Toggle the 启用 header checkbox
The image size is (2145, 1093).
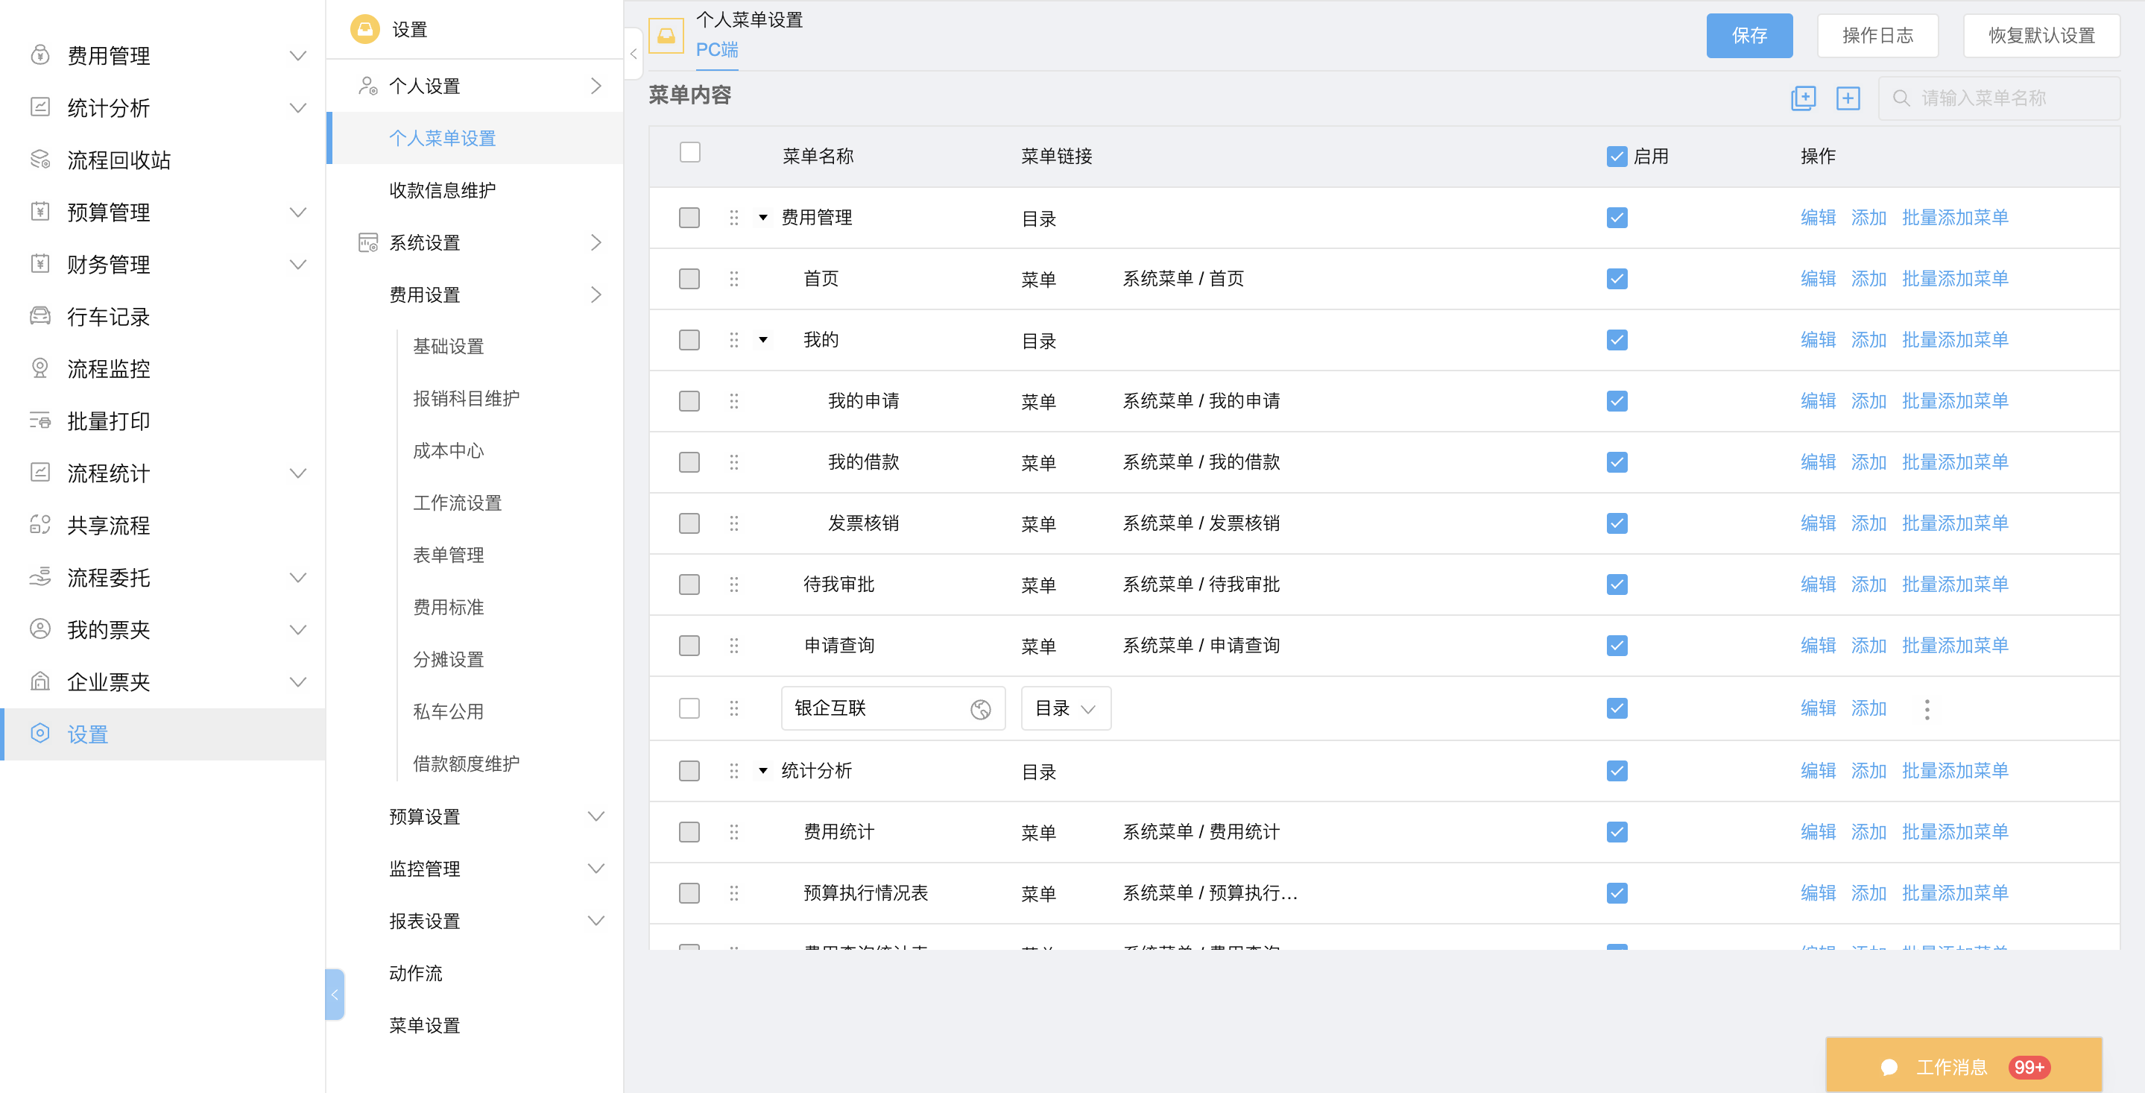click(1617, 156)
